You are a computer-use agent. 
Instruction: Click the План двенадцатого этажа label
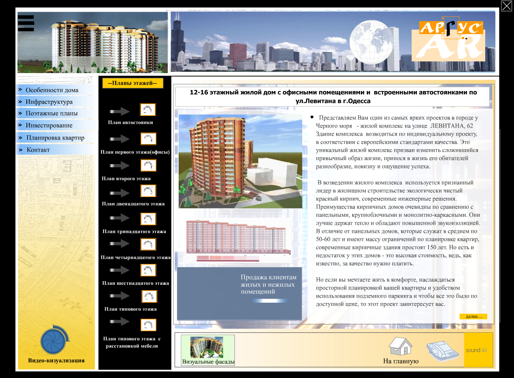pos(133,204)
